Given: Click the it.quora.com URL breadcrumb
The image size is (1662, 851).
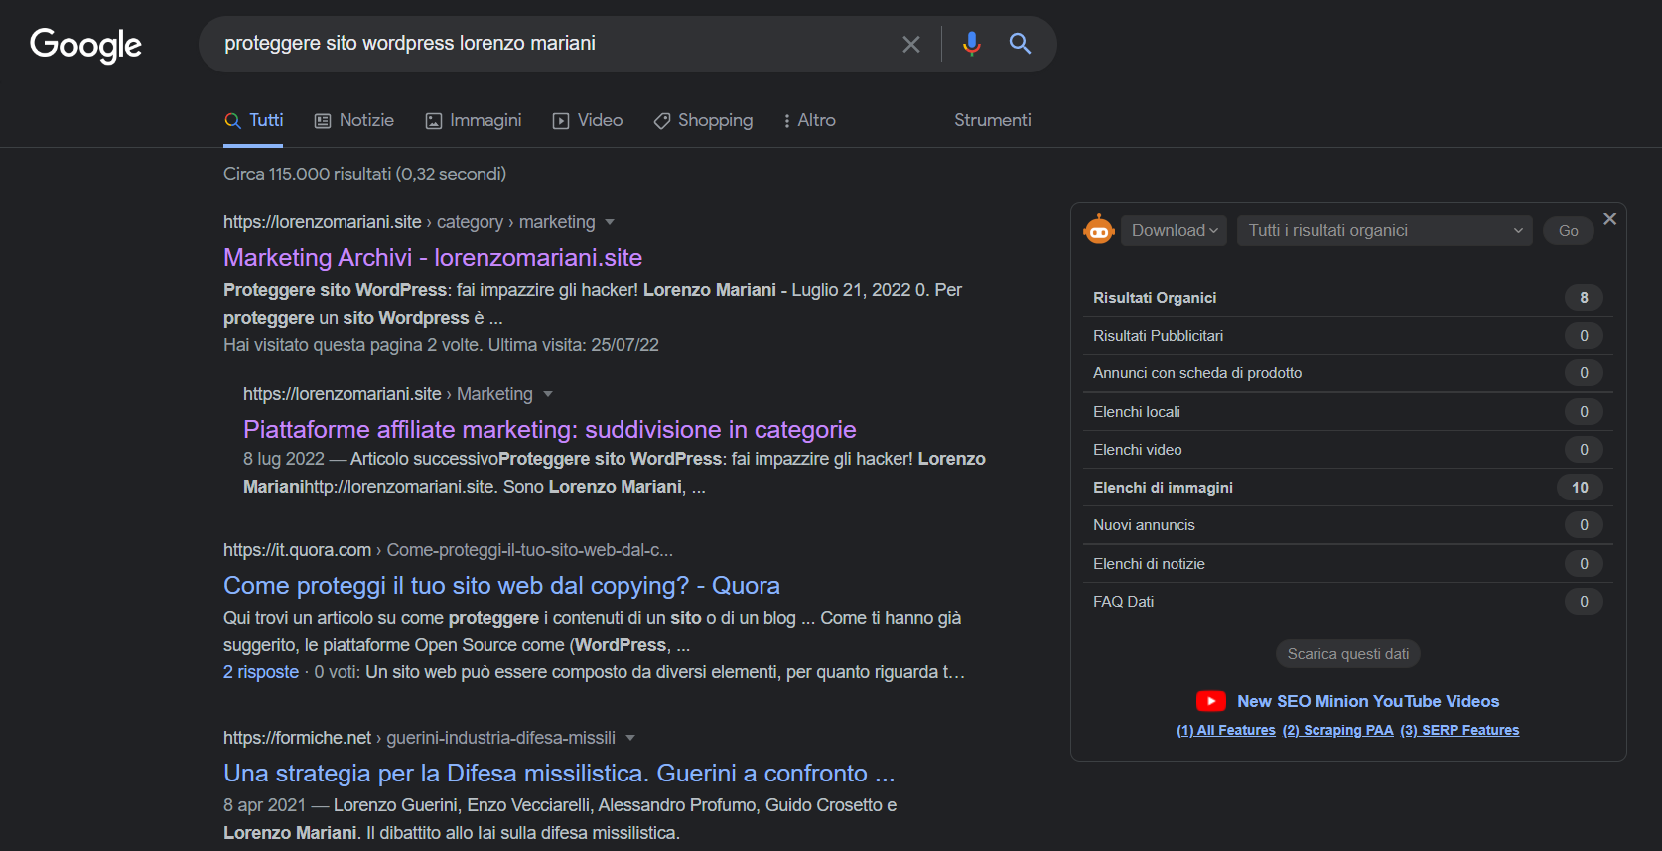Looking at the screenshot, I should pyautogui.click(x=448, y=550).
